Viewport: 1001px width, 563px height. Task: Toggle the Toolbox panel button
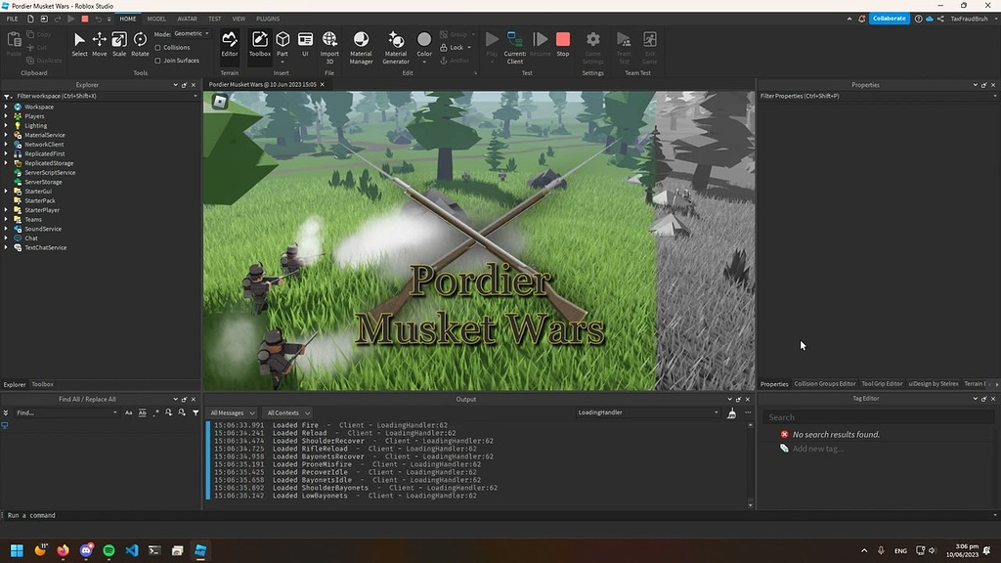coord(260,45)
